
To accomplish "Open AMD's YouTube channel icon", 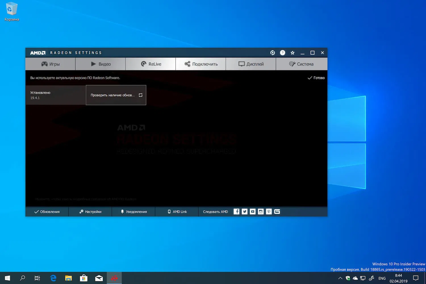I will click(252, 212).
